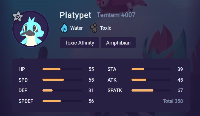Click the Temtem #007 number label
This screenshot has height=116, width=200.
point(116,15)
